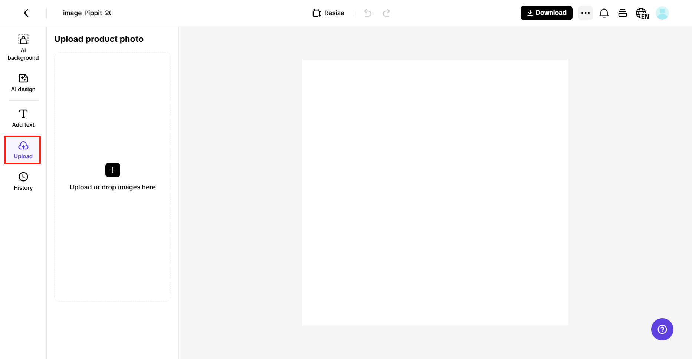Open the AI design tool
The image size is (692, 359).
pyautogui.click(x=23, y=83)
